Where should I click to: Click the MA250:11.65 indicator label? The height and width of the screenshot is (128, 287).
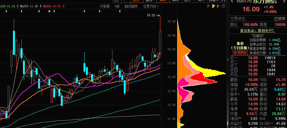click(x=29, y=6)
